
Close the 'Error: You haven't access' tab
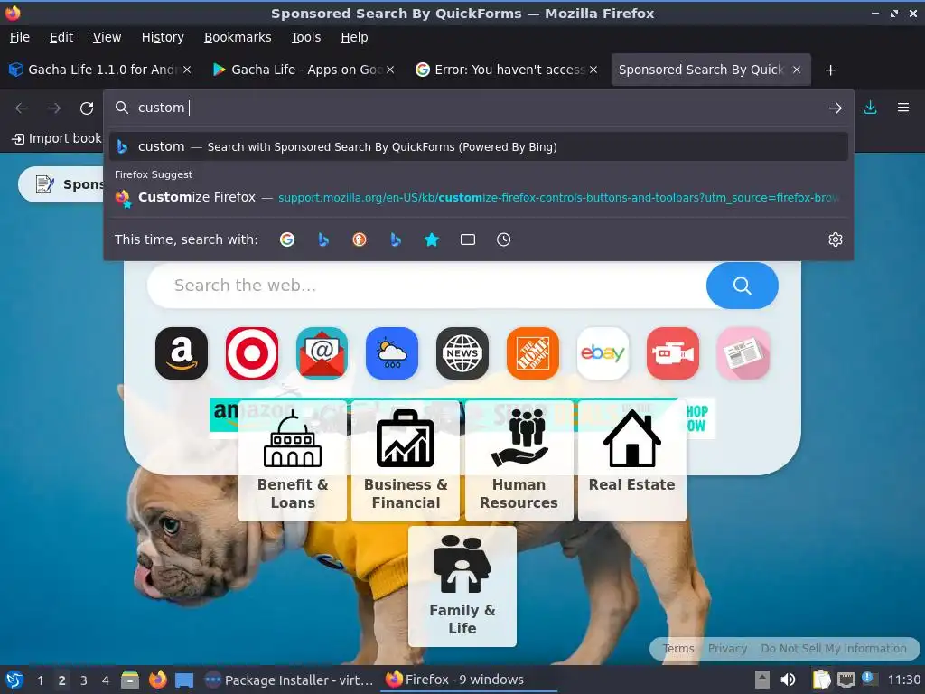point(593,70)
